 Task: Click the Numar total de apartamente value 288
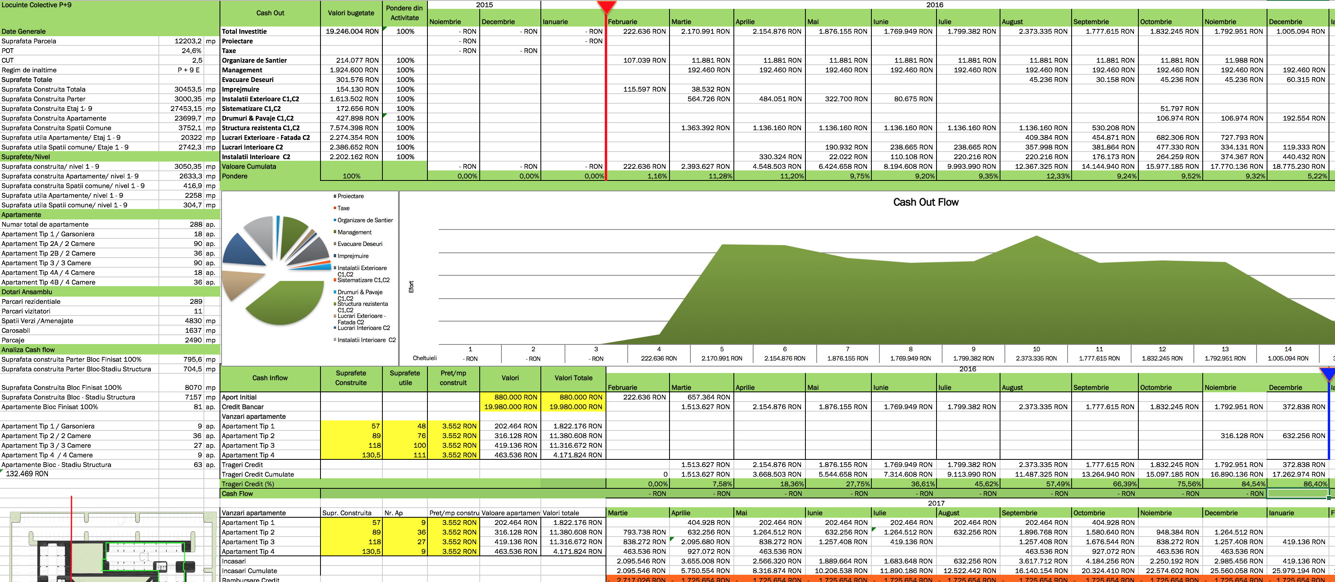point(195,224)
